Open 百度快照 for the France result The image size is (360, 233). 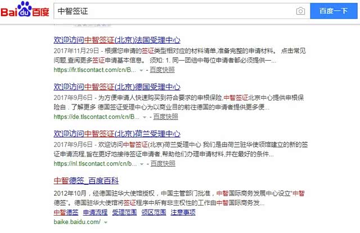(x=162, y=70)
